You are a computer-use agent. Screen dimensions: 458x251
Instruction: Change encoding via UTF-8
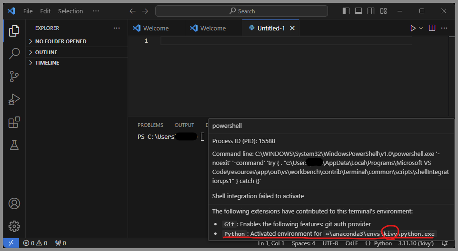[330, 243]
